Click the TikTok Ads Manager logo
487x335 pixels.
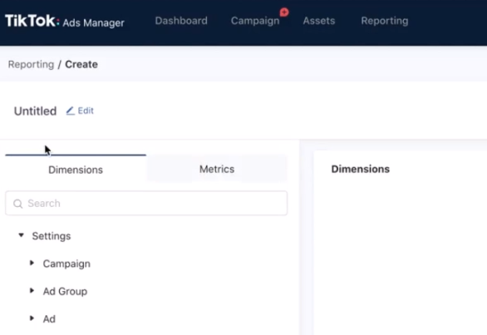[65, 21]
